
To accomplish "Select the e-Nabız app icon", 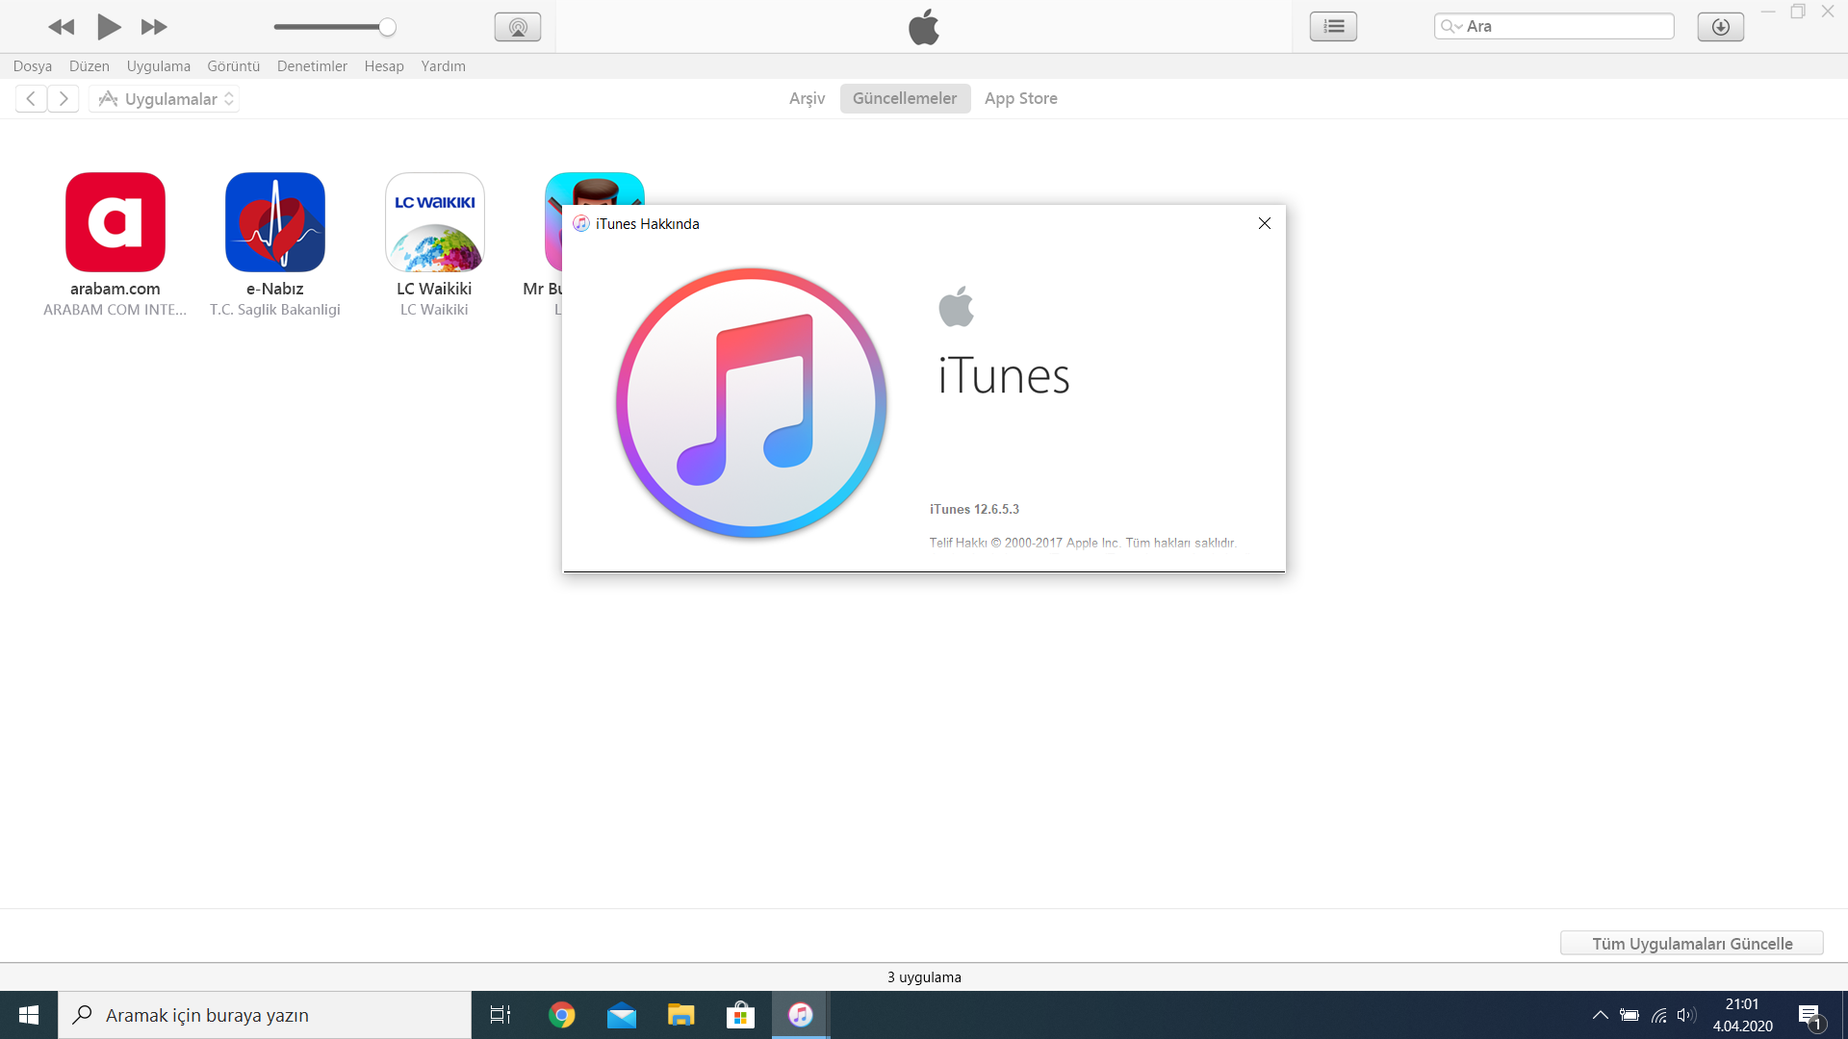I will pos(275,222).
